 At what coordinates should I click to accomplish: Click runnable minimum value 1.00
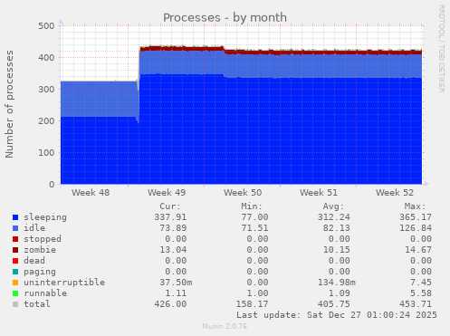point(257,293)
